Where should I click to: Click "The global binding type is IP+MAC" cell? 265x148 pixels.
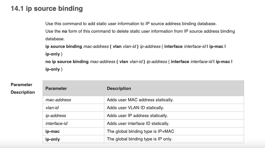[x=141, y=131]
